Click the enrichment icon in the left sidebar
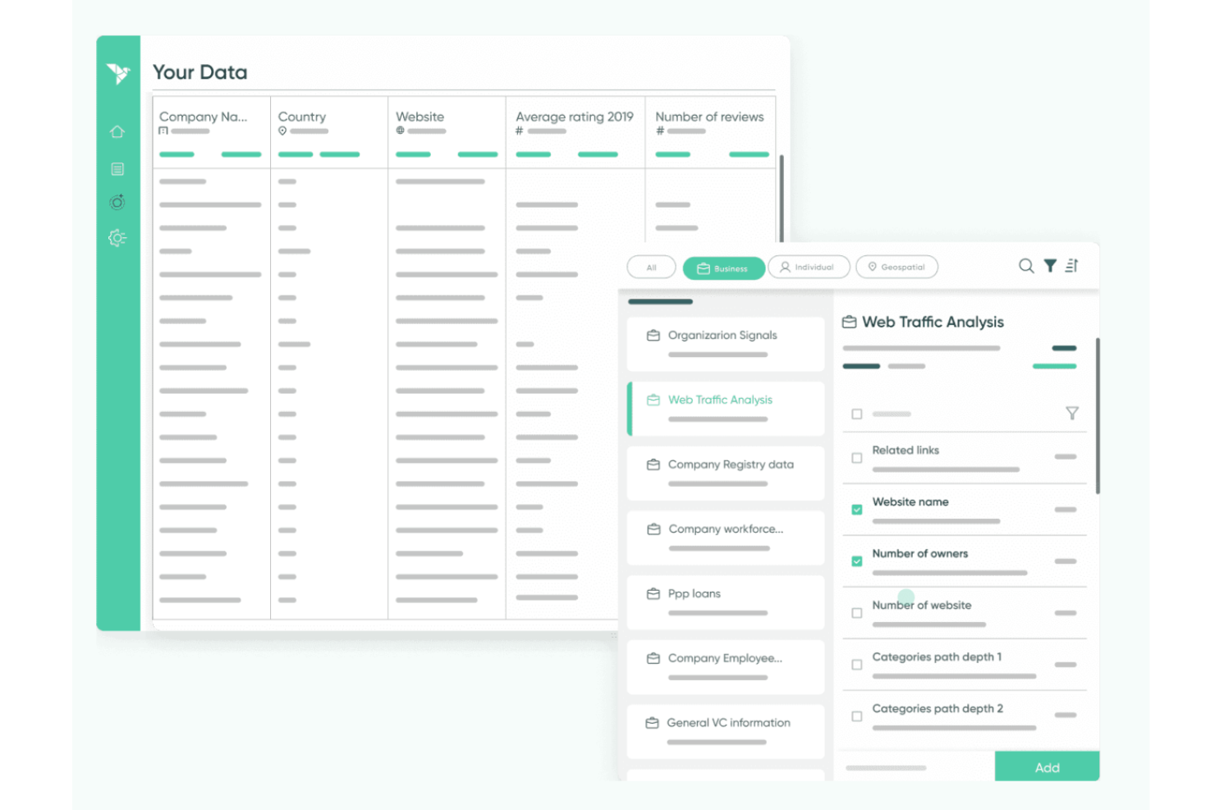The height and width of the screenshot is (810, 1215). point(117,202)
